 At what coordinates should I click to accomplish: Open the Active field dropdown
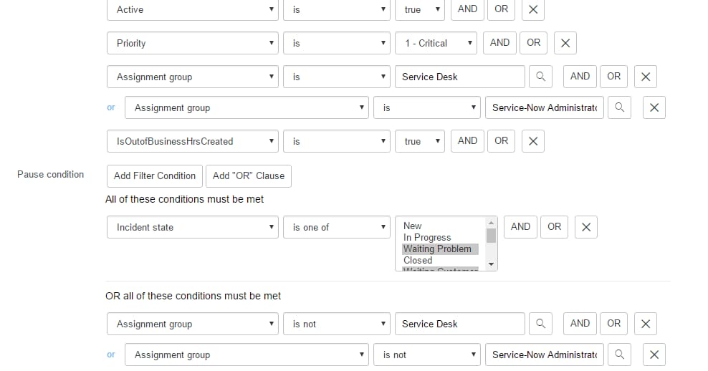click(192, 9)
